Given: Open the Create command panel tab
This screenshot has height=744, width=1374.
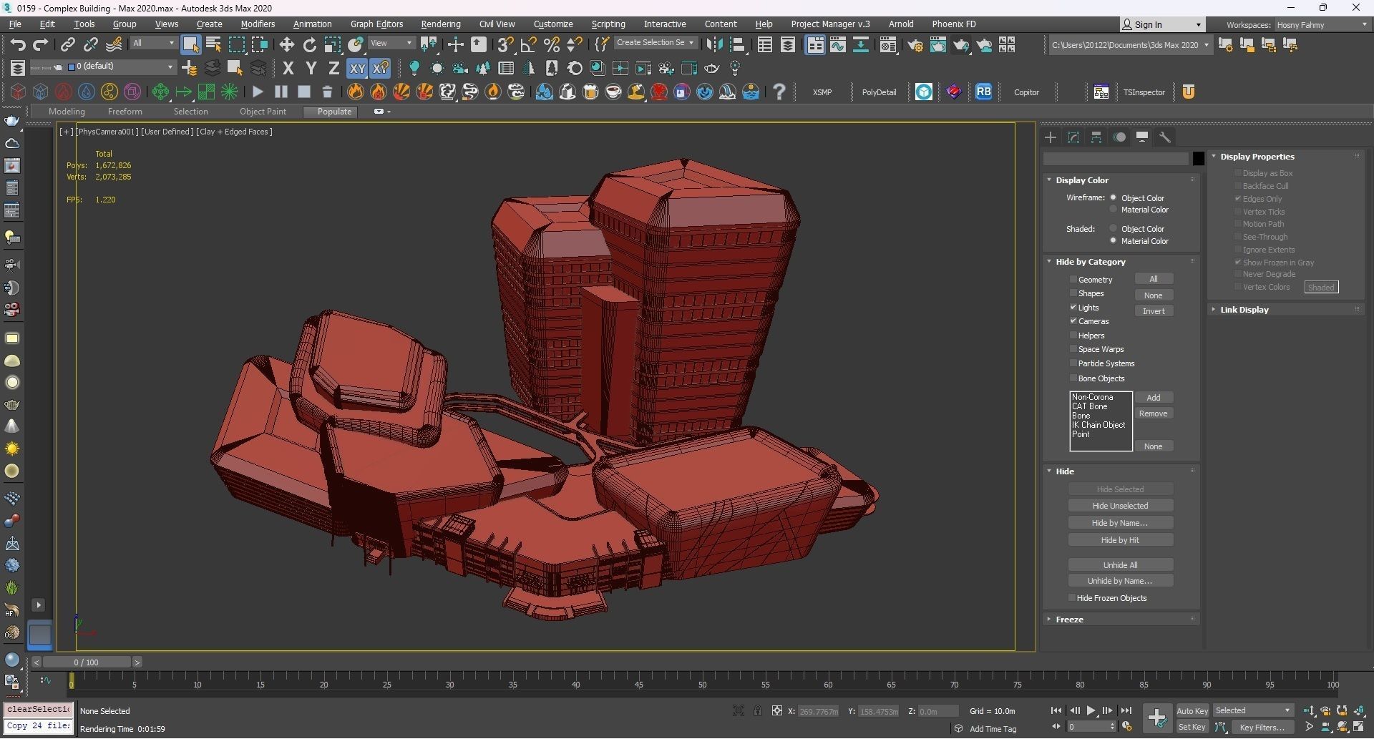Looking at the screenshot, I should coord(1051,137).
